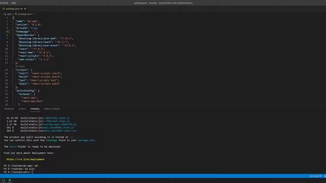Viewport: 326px width, 183px height.
Task: Click the "web-vitals" dependency line
Action: [34, 59]
